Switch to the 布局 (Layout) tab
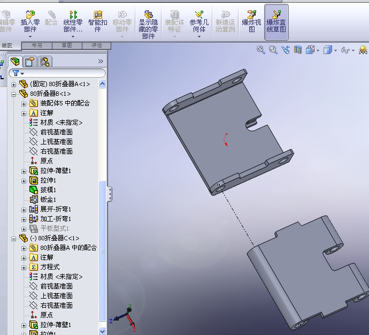 (x=37, y=45)
